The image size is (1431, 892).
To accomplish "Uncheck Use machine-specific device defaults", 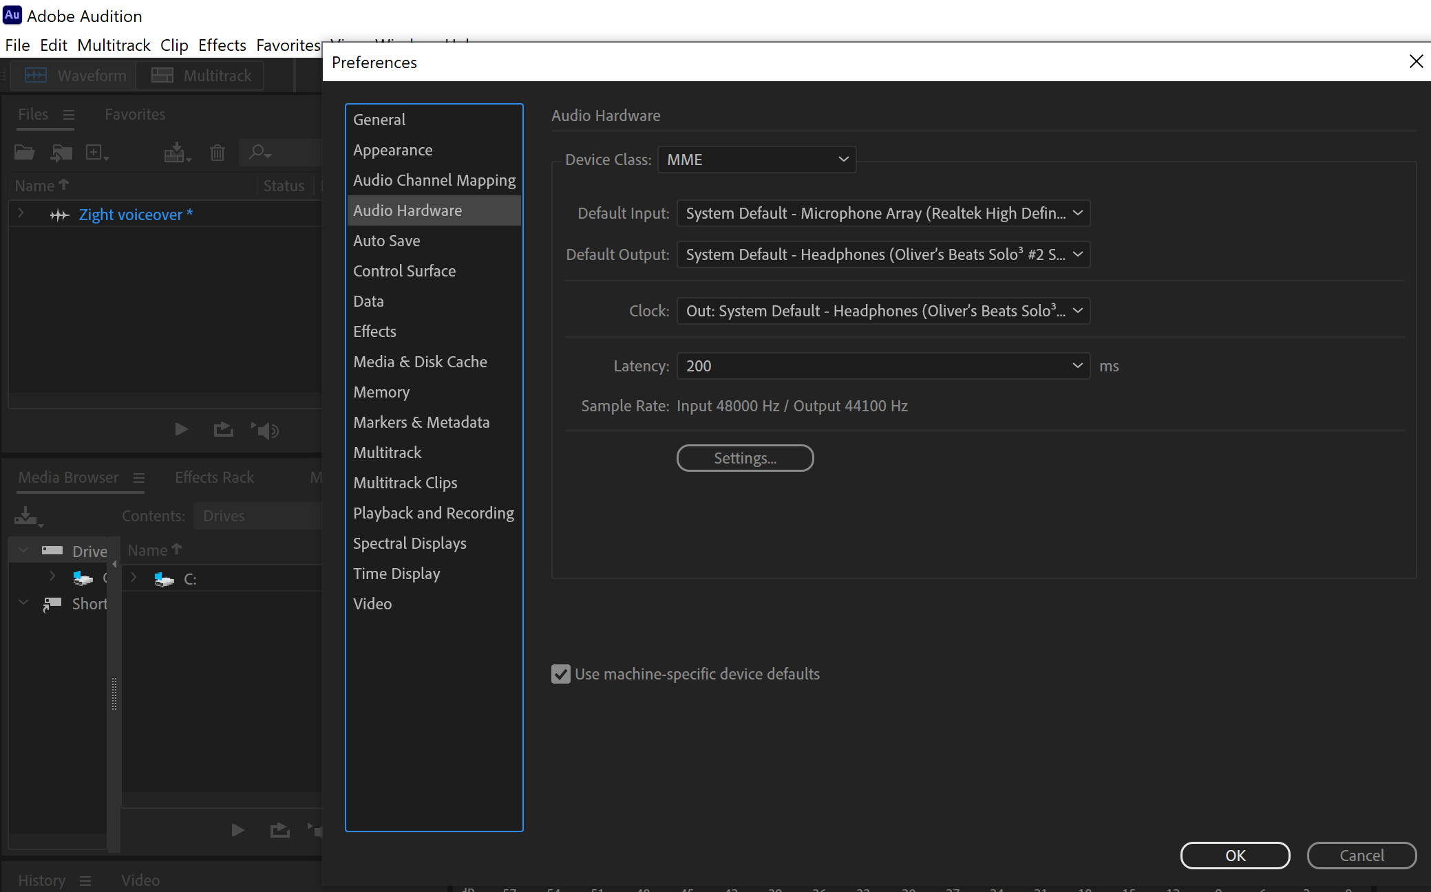I will [x=561, y=674].
